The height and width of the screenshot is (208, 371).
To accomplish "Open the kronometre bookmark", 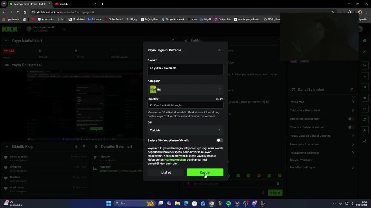I will tap(46, 19).
